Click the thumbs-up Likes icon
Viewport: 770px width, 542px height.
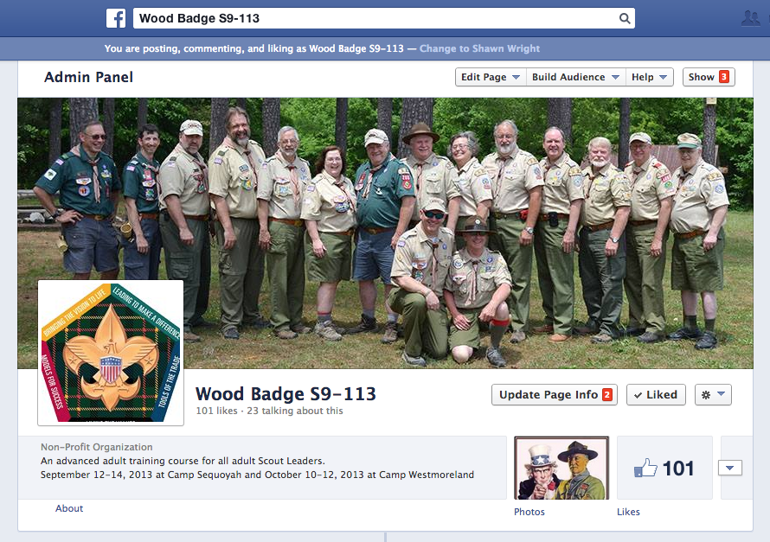point(646,468)
